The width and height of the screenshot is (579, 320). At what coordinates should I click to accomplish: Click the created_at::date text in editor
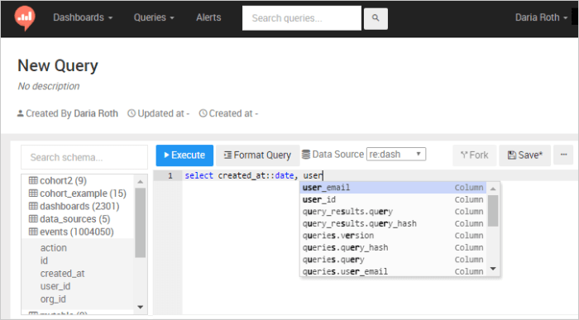click(x=256, y=175)
